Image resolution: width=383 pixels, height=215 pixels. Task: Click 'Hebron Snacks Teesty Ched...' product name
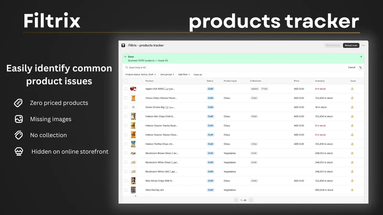click(x=162, y=135)
